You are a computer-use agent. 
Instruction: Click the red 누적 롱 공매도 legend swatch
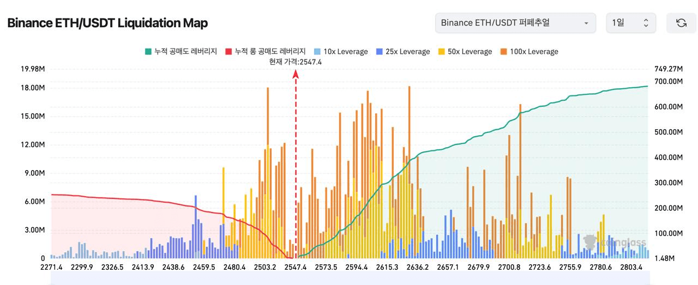(x=228, y=51)
